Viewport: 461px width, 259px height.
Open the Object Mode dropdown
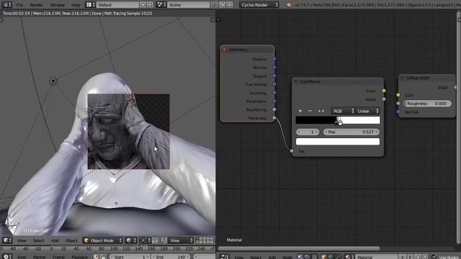point(102,240)
